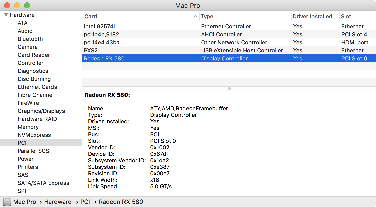The height and width of the screenshot is (207, 376).
Task: Click the Mac Pro computer icon in path bar
Action: pos(7,202)
